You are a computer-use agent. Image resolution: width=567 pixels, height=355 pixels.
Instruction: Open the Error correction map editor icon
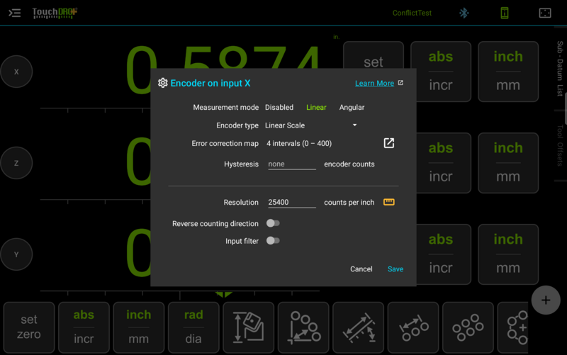[x=388, y=143]
